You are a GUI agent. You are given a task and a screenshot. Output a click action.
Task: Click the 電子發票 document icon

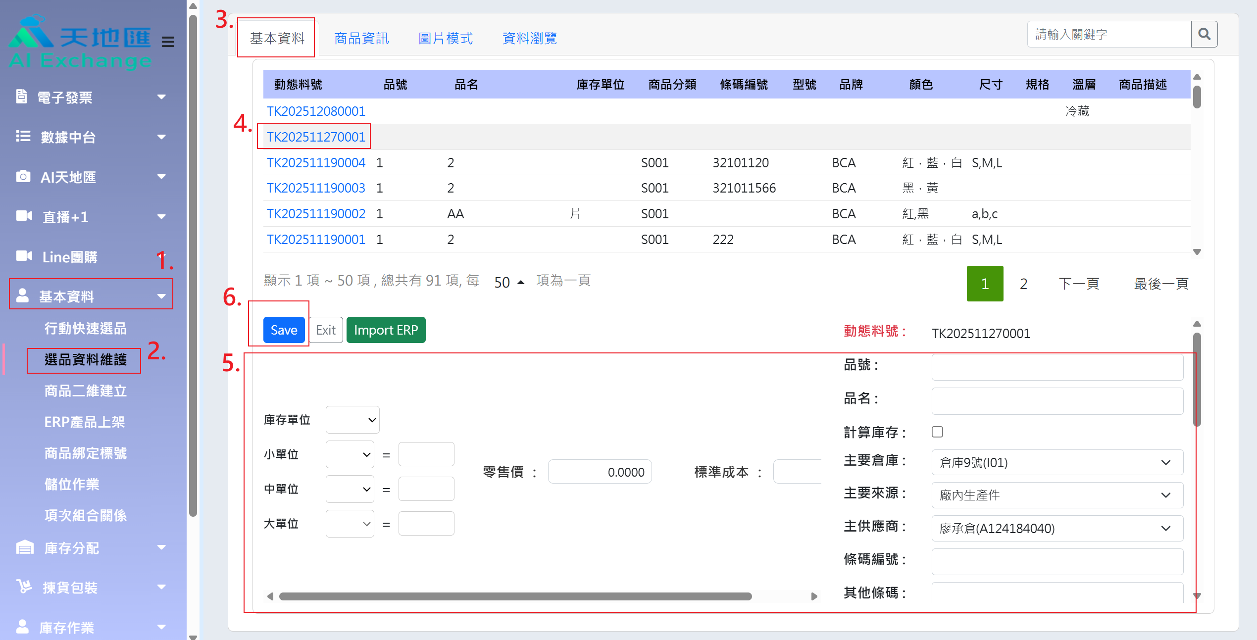click(x=21, y=97)
